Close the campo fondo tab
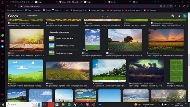 (81, 2)
